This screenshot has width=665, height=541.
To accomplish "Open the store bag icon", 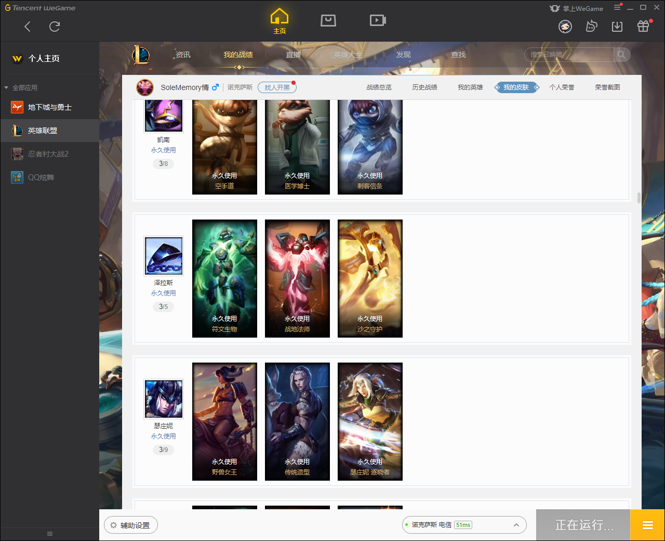I will tap(328, 20).
